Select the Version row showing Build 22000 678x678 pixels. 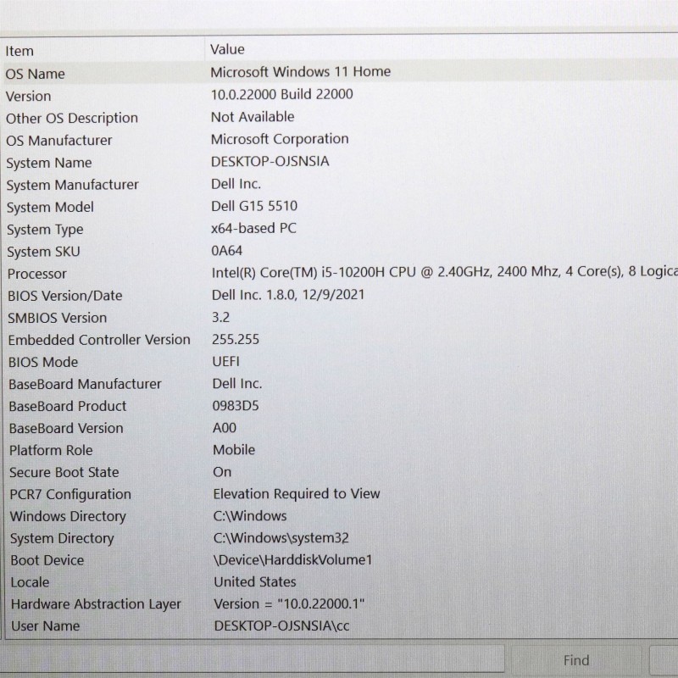pyautogui.click(x=28, y=96)
